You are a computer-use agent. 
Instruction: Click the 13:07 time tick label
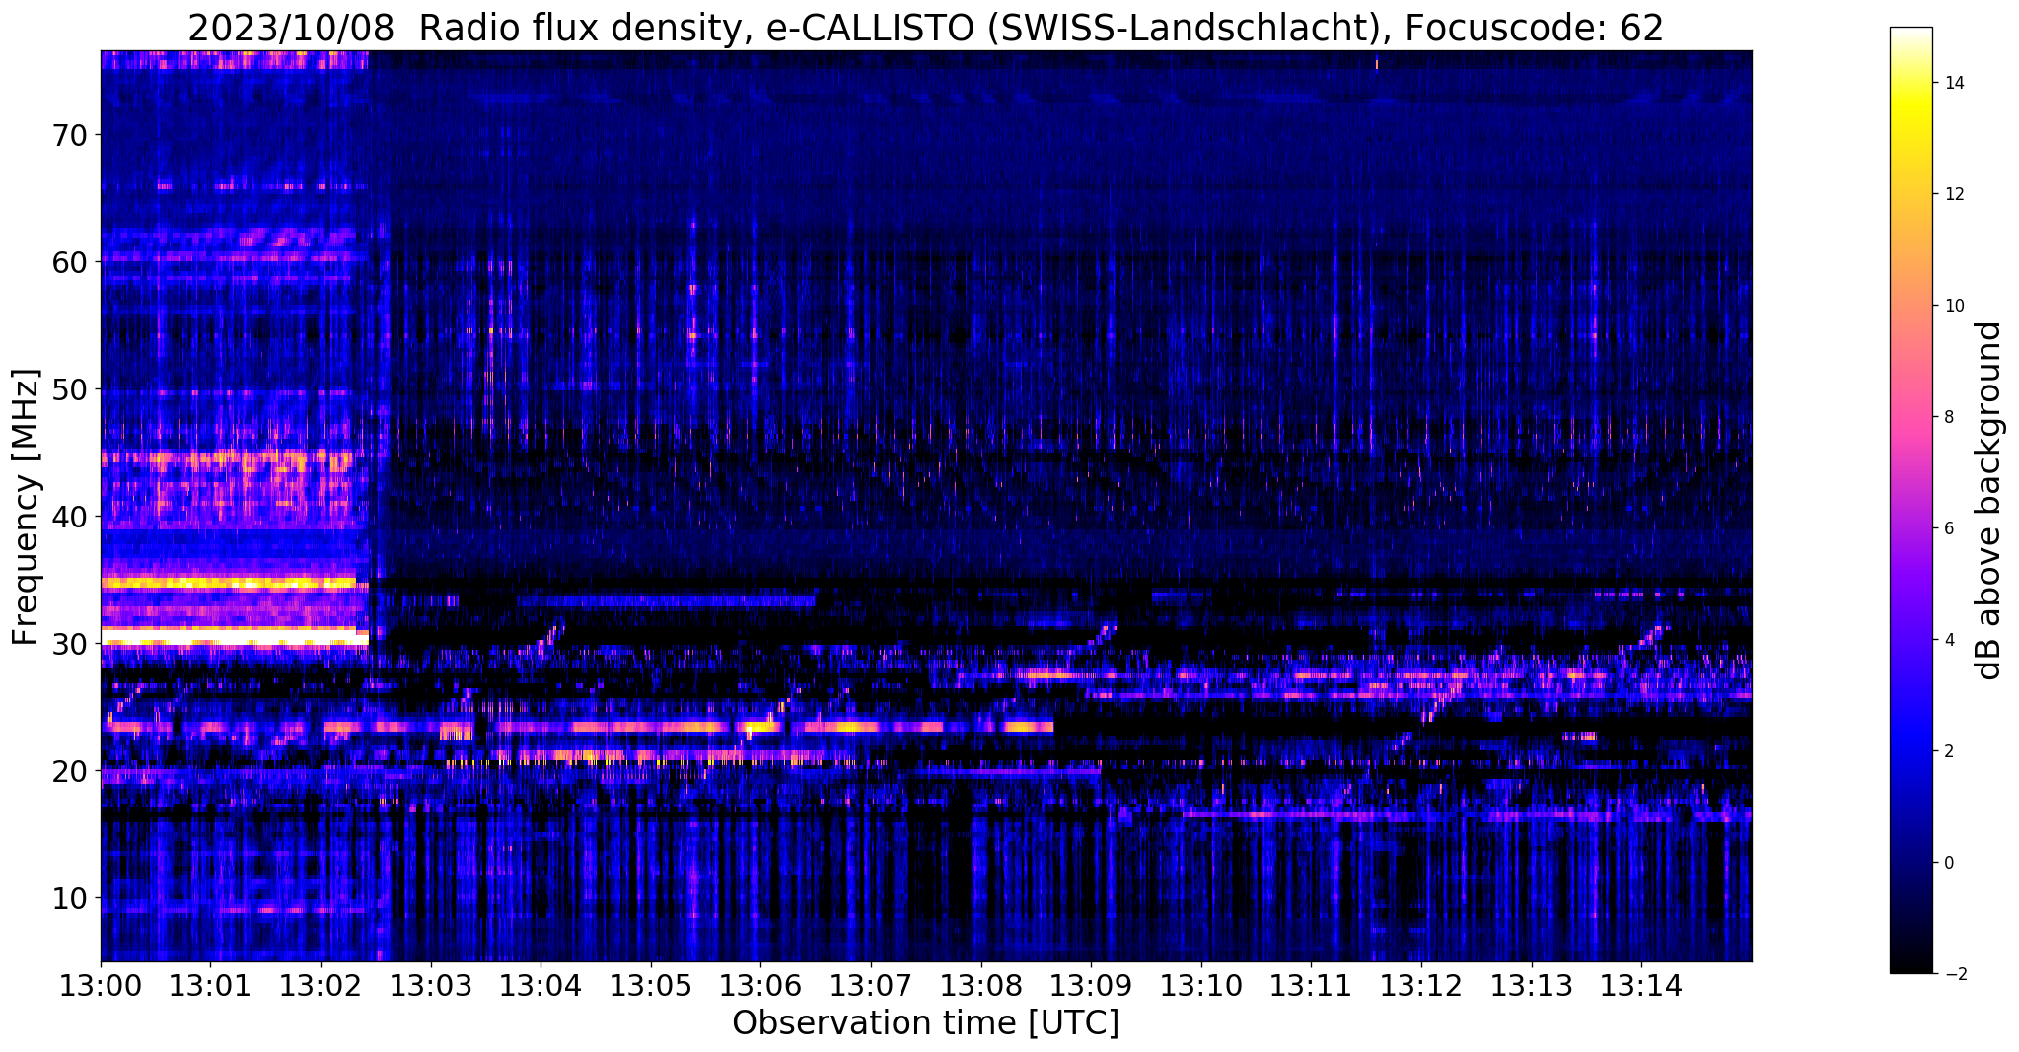coord(871,985)
